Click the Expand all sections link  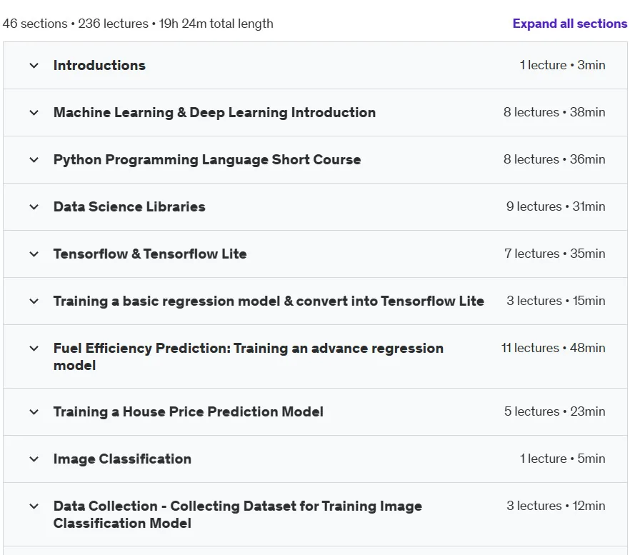coord(569,24)
